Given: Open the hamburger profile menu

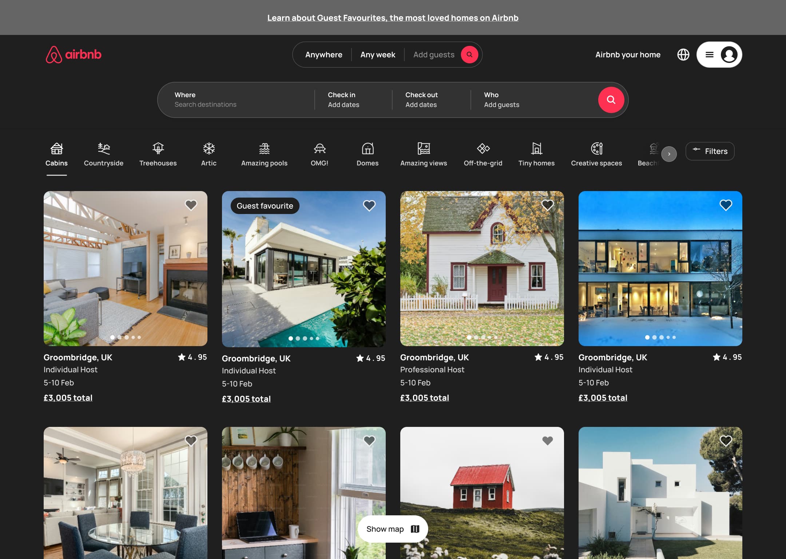Looking at the screenshot, I should click(x=719, y=55).
